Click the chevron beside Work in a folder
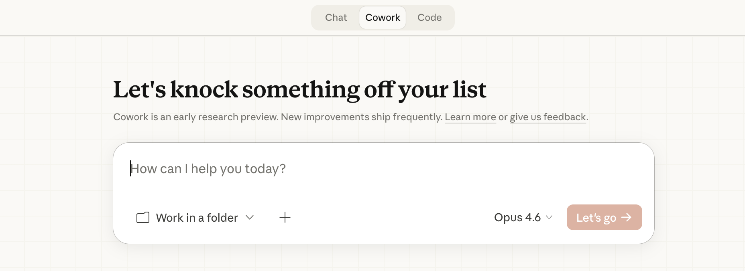 pyautogui.click(x=250, y=218)
